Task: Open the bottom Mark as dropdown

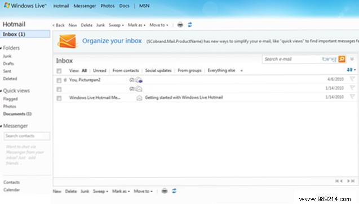Action: point(121,191)
